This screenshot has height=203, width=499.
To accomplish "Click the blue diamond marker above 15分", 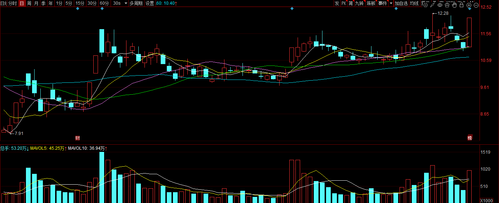I will pos(78,8).
